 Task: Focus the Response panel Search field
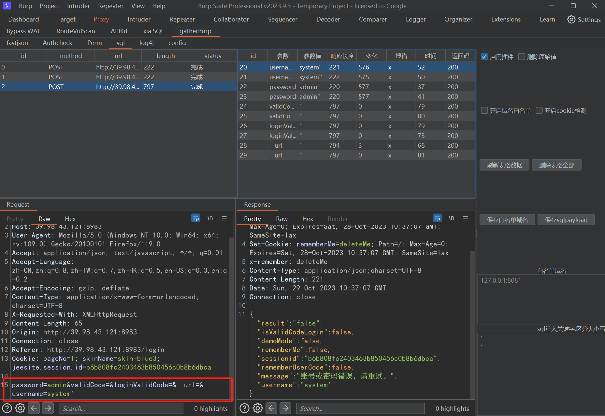360,408
